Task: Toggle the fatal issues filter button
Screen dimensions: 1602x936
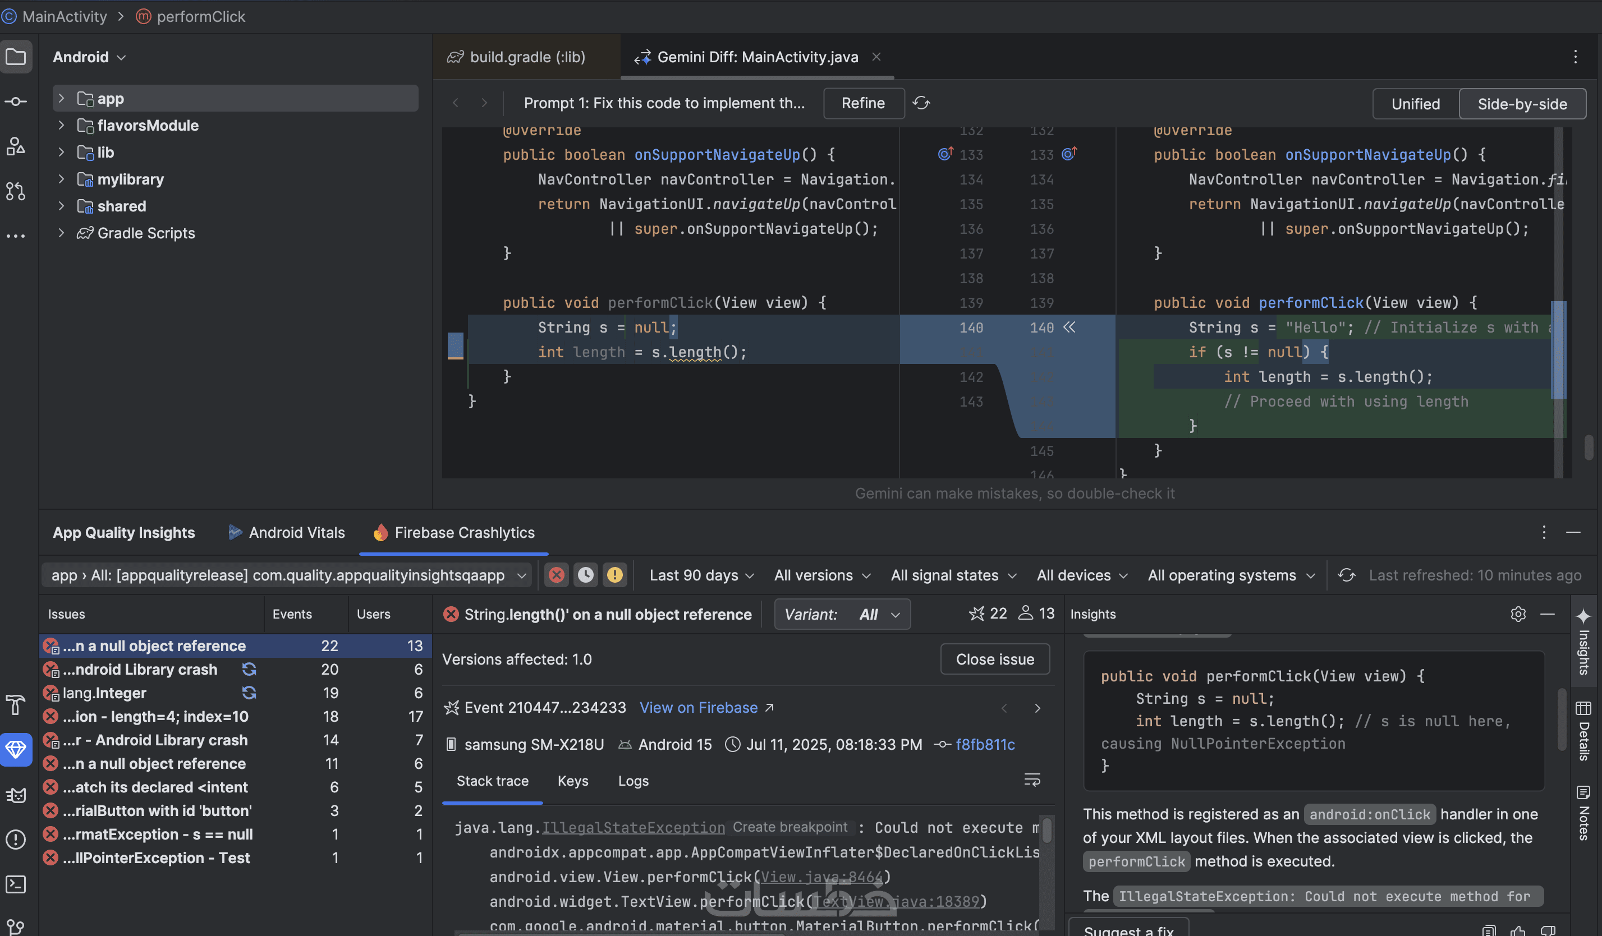Action: (x=556, y=575)
